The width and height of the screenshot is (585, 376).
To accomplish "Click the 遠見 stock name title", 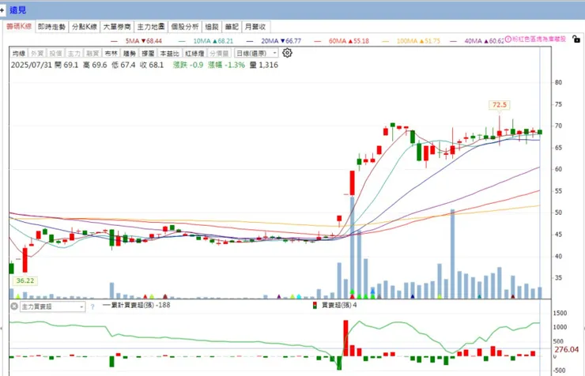I will (x=17, y=10).
